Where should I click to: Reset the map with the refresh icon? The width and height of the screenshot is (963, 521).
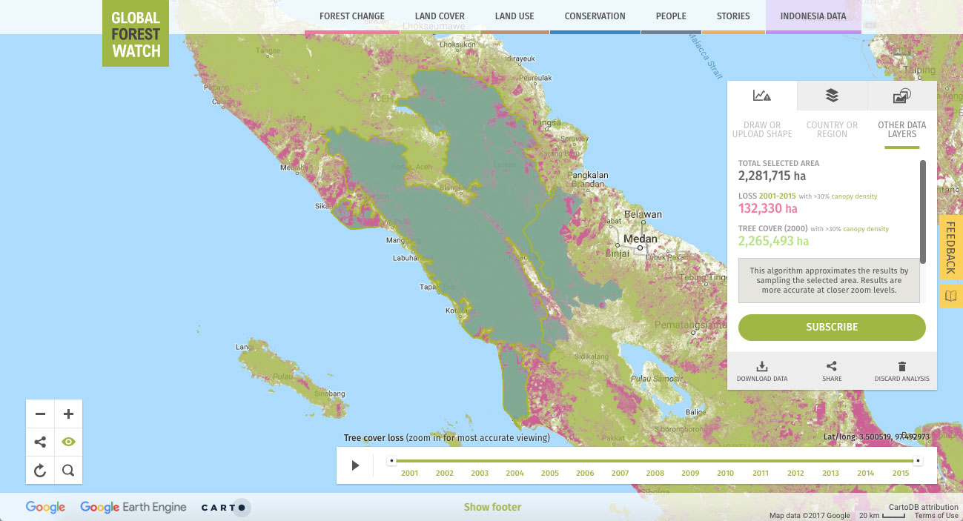[x=40, y=471]
